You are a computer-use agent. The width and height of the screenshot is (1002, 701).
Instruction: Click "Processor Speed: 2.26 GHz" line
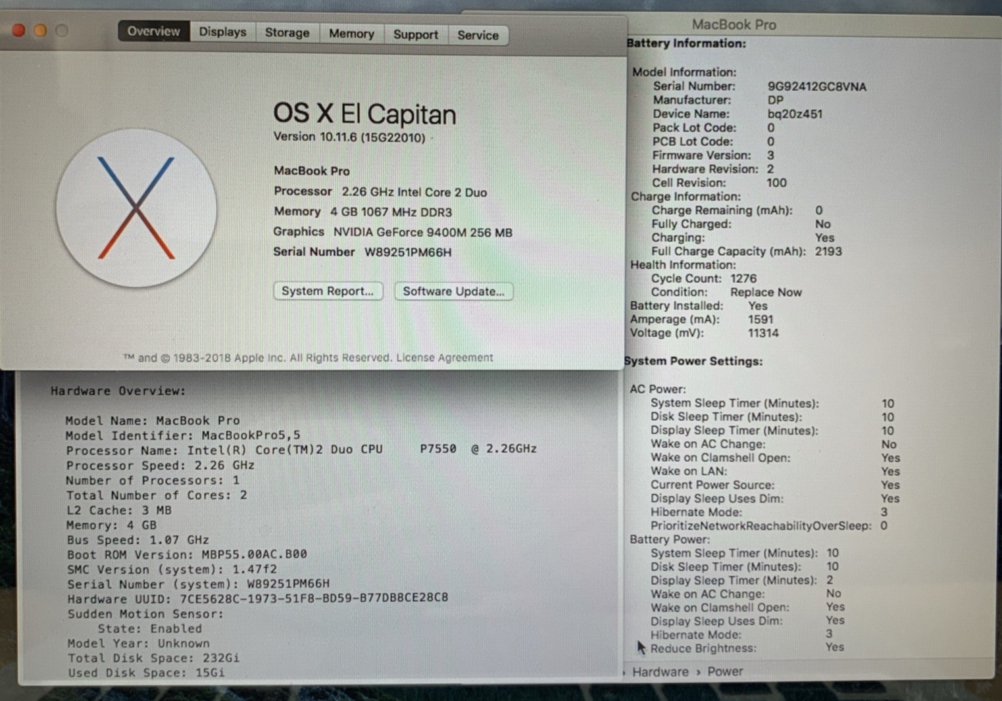tap(160, 465)
